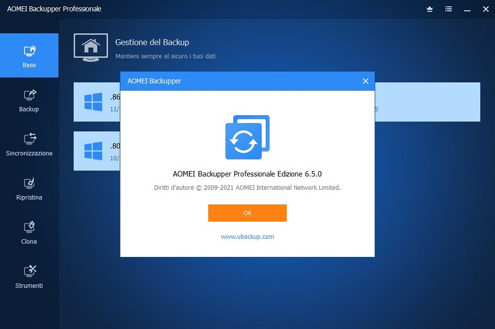This screenshot has height=329, width=495.
Task: Click the AOMEI Backupper logo in dialog
Action: (x=247, y=137)
